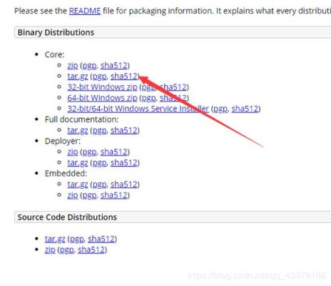Open pgp for Windows Service Installer

[220, 109]
